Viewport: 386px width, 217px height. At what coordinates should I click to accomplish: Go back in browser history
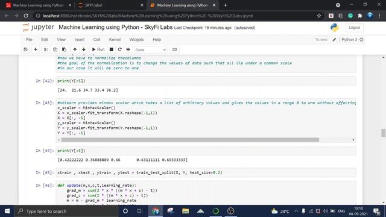click(7, 16)
